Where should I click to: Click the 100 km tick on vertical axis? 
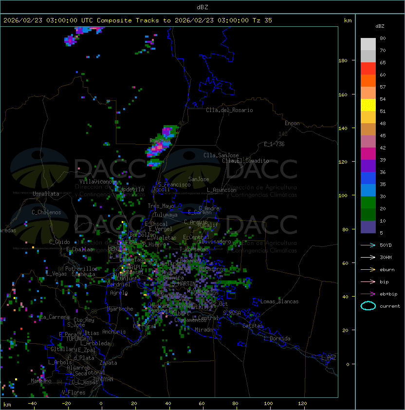pos(343,196)
